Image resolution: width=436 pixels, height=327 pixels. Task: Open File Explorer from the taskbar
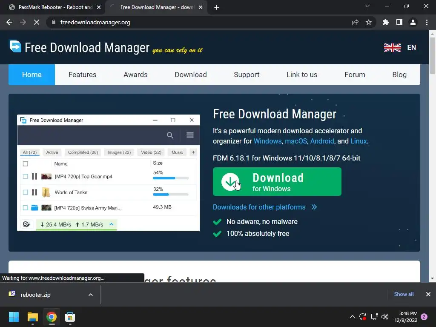pos(32,317)
